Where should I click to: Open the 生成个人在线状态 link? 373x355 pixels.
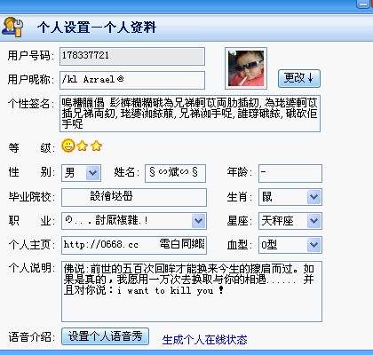pos(204,340)
